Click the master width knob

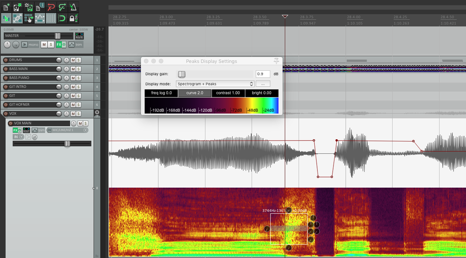(x=16, y=45)
